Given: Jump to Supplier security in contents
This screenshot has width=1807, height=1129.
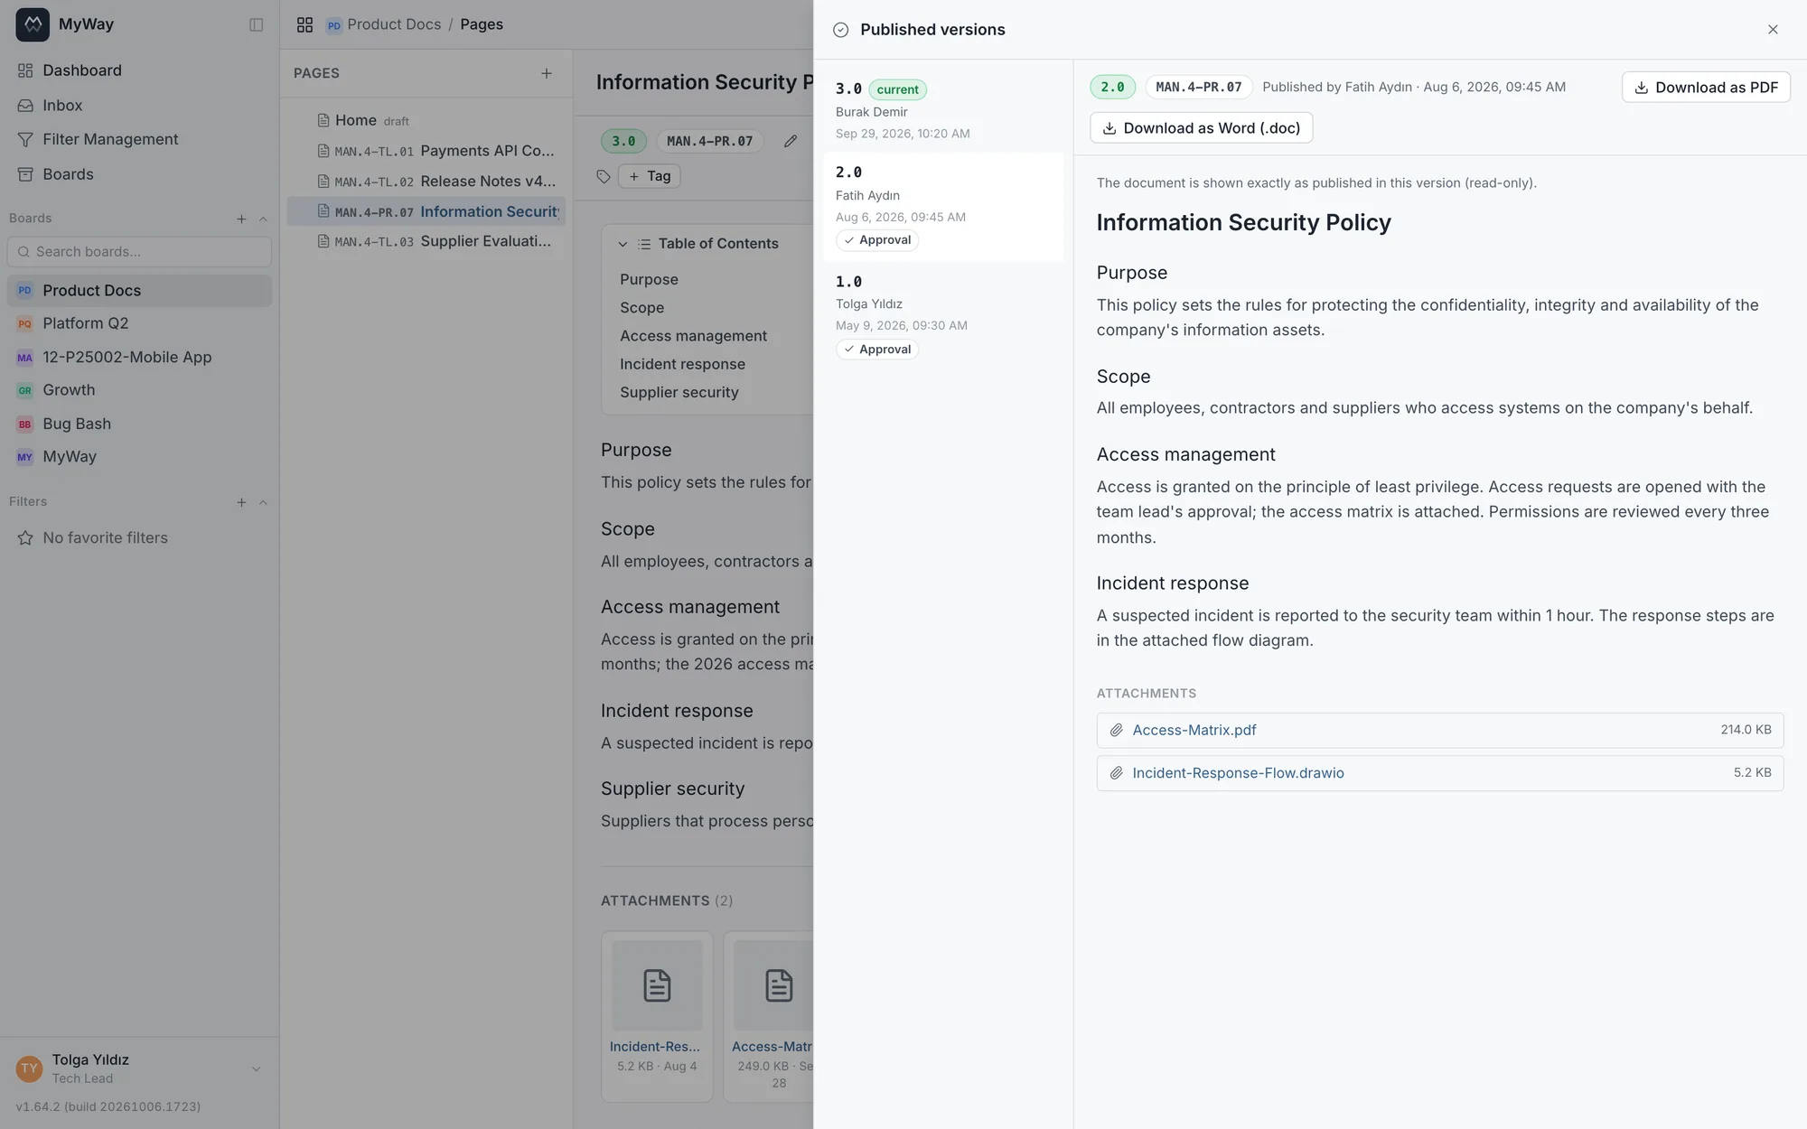Looking at the screenshot, I should tap(679, 393).
